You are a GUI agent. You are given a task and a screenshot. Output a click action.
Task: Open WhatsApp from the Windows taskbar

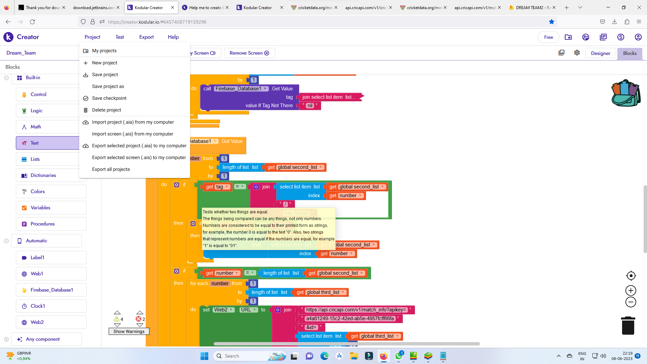(x=399, y=356)
